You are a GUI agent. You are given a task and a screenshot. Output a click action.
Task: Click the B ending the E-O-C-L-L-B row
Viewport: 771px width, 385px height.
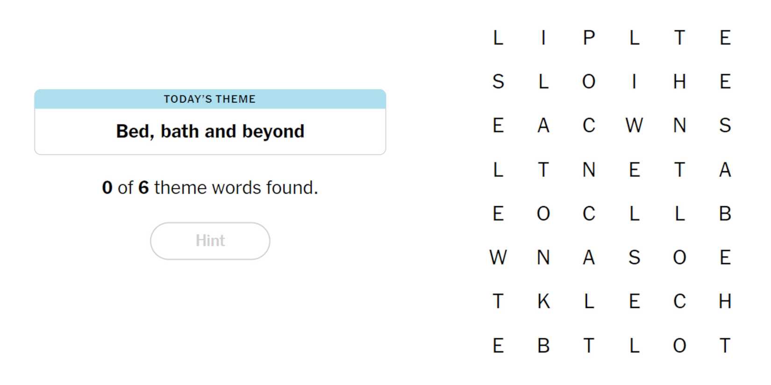point(725,214)
